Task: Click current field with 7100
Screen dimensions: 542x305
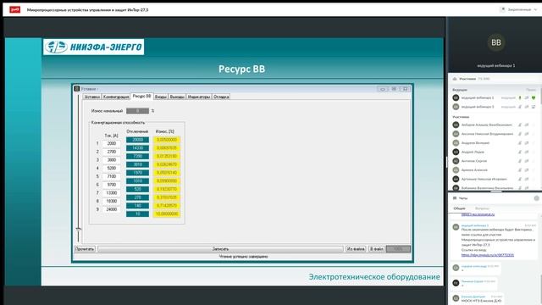Action: pos(111,176)
